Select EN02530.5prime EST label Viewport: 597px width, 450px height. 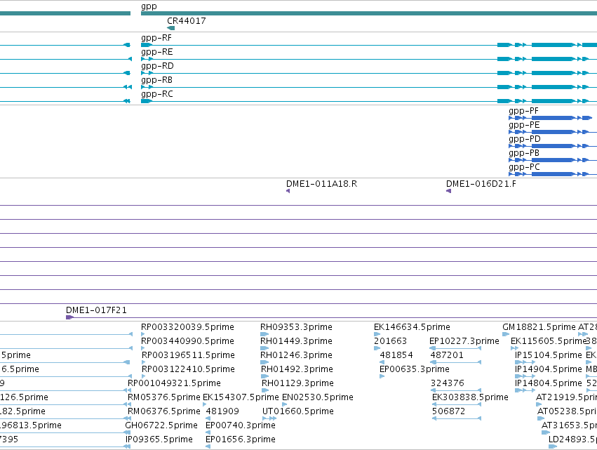[318, 397]
